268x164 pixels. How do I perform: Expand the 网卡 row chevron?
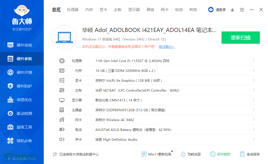(254, 120)
